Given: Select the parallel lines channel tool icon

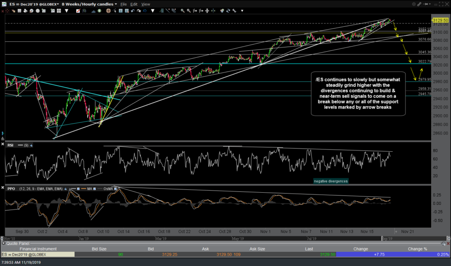Looking at the screenshot, I should pos(173,11).
